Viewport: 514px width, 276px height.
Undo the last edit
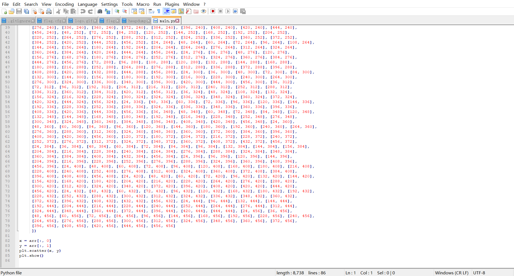[x=83, y=11]
